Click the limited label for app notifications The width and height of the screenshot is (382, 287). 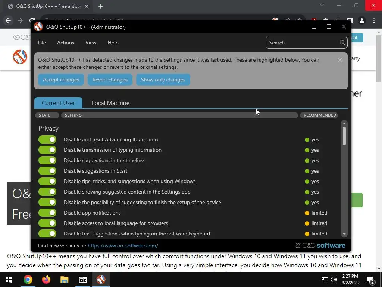coord(319,213)
